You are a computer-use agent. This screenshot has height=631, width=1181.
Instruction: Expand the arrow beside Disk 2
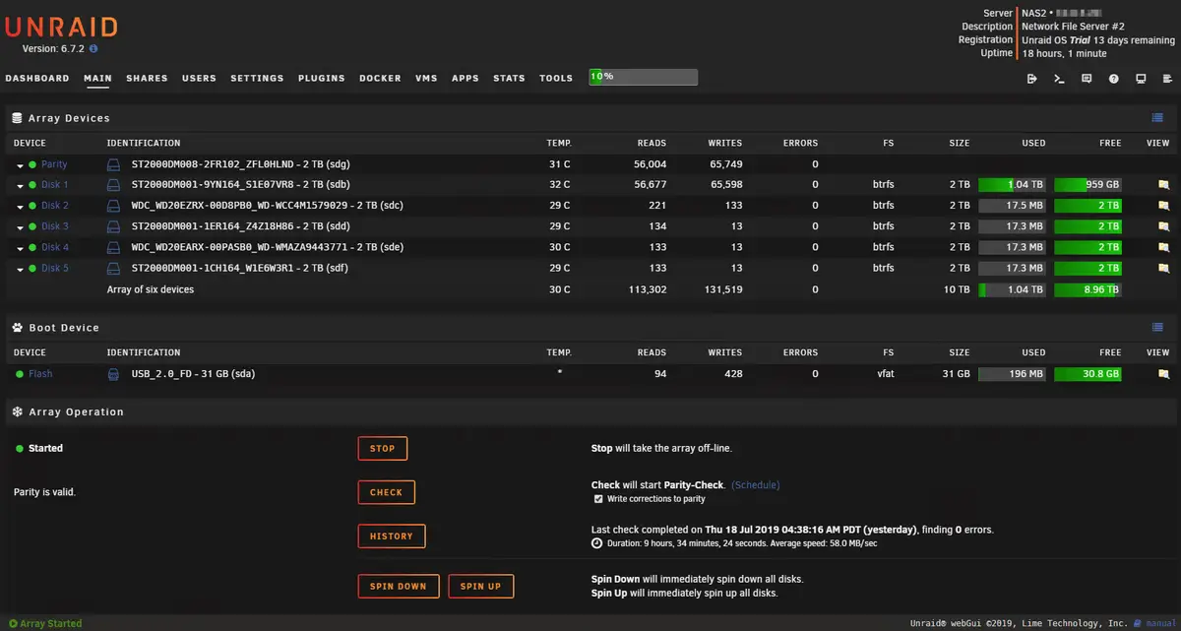(20, 207)
